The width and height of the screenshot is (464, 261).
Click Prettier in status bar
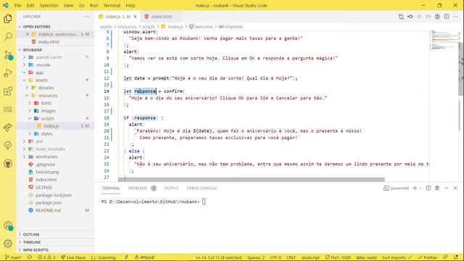(428, 257)
